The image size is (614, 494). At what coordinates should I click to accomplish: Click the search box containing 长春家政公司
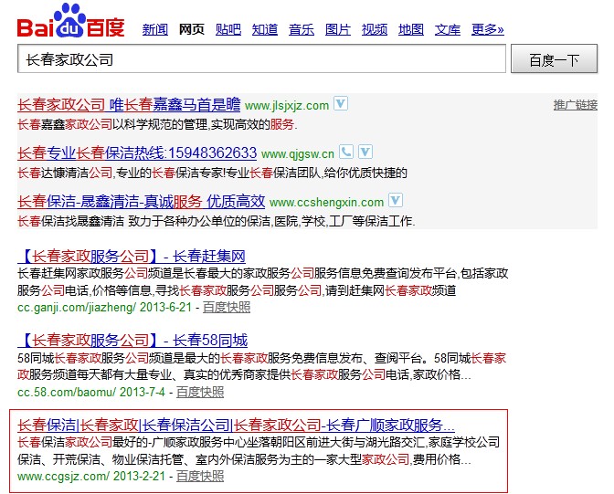261,58
